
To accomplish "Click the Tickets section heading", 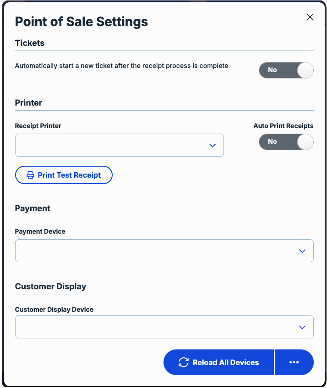I will 30,43.
